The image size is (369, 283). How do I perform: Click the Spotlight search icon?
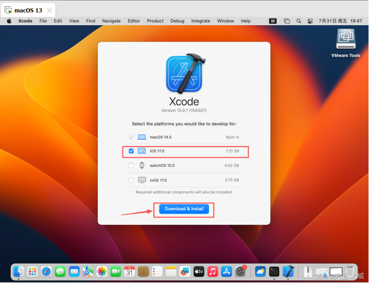[x=299, y=21]
